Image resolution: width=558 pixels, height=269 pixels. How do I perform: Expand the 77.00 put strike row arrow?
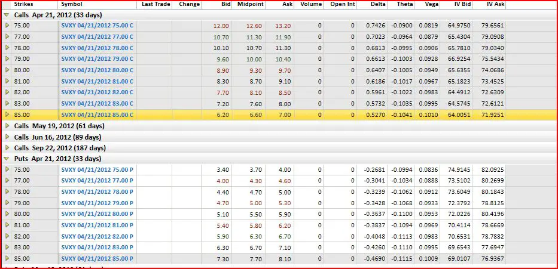point(7,180)
